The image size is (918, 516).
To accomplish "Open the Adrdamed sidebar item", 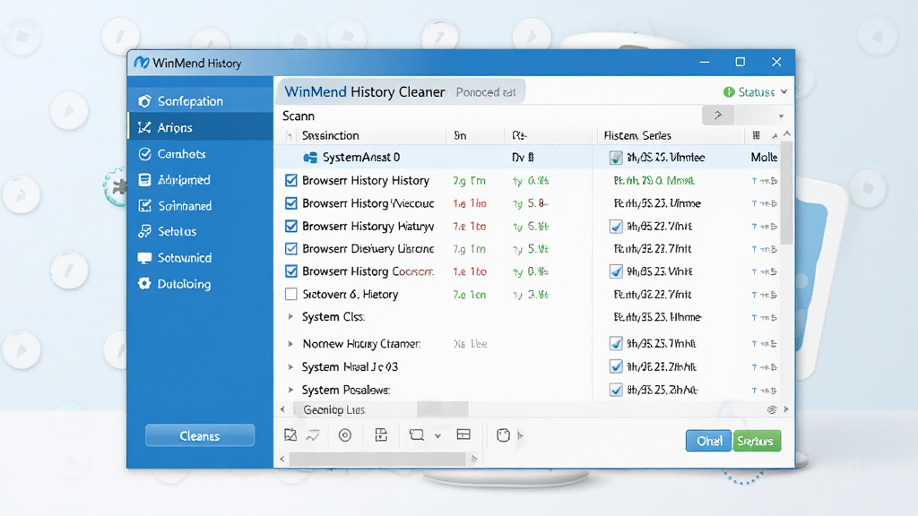I will point(200,179).
